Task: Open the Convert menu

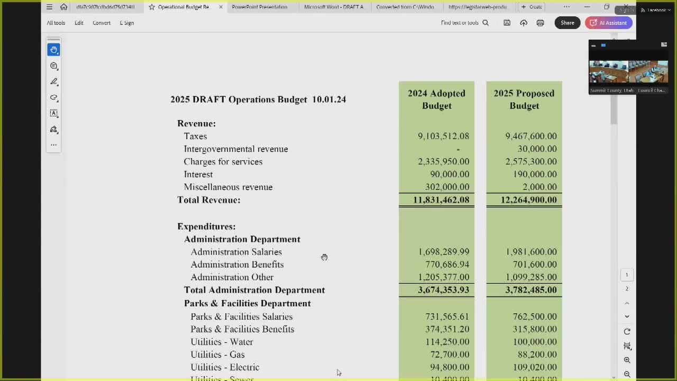Action: [102, 23]
